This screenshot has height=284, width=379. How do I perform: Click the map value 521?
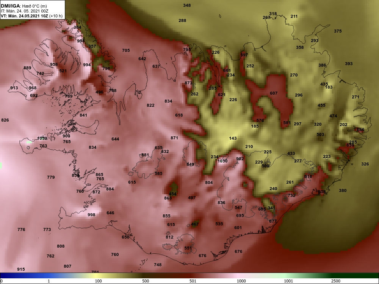[x=63, y=71]
